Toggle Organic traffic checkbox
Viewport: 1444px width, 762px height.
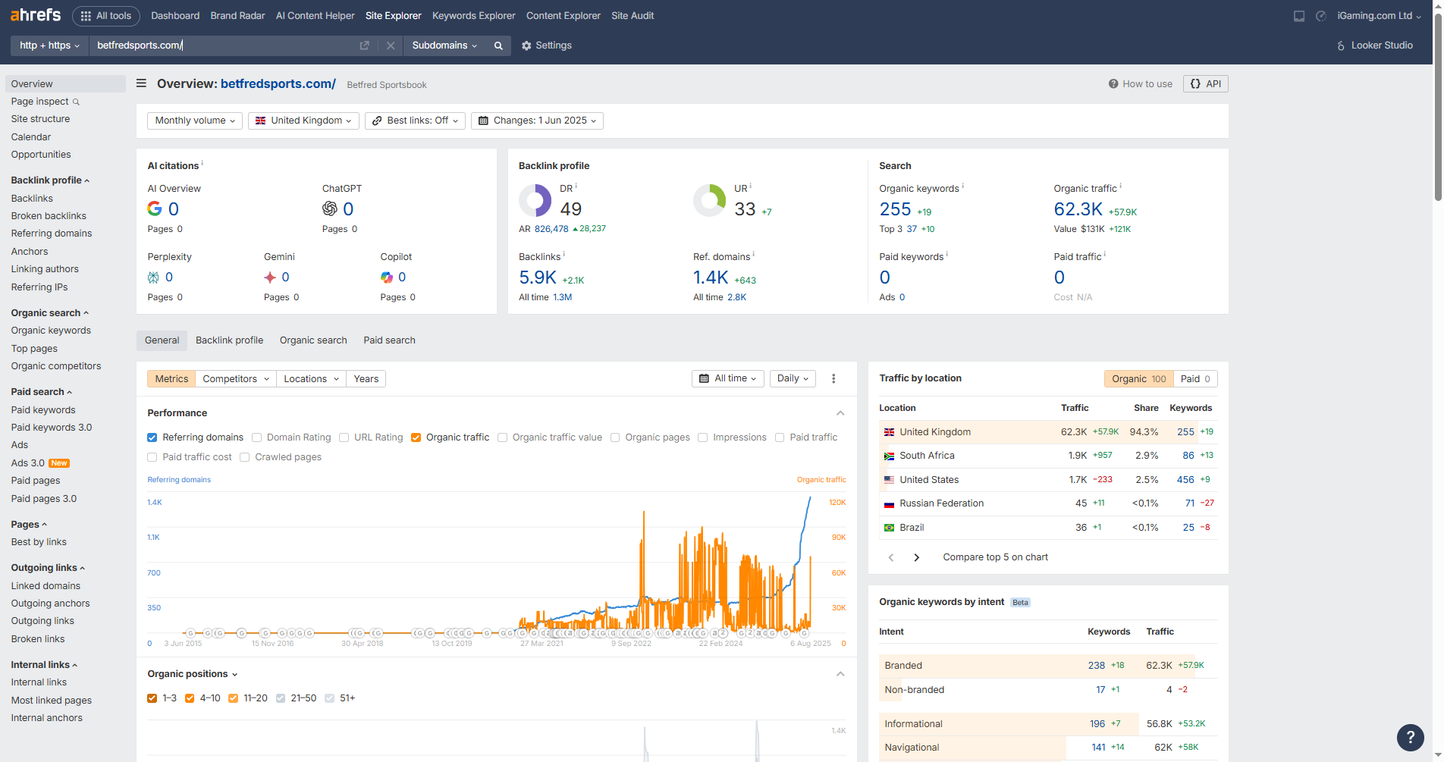pos(416,437)
